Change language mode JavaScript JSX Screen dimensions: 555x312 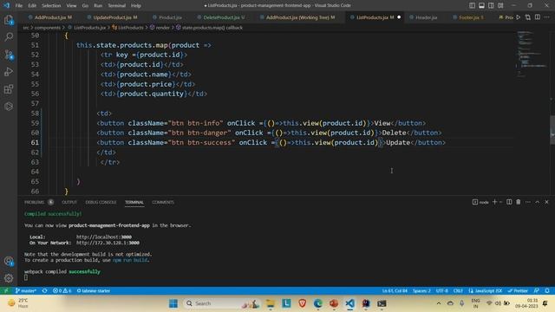486,291
